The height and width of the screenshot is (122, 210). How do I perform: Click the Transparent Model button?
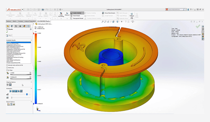tap(78, 18)
